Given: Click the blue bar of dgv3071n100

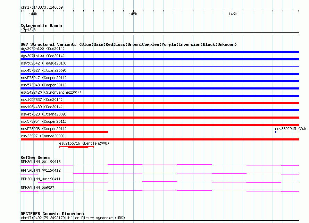Looking at the screenshot, I should click(x=160, y=59).
